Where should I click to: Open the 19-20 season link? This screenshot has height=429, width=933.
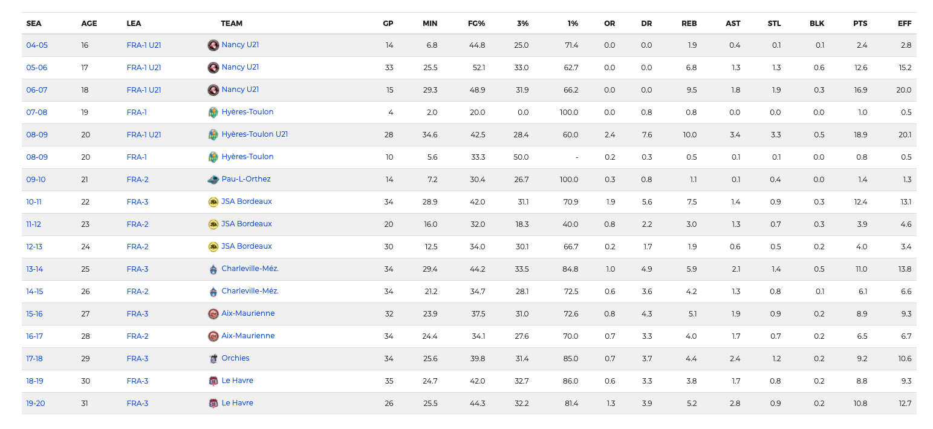pos(35,404)
